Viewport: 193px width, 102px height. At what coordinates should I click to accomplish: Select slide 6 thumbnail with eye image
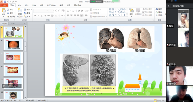click(x=13, y=45)
